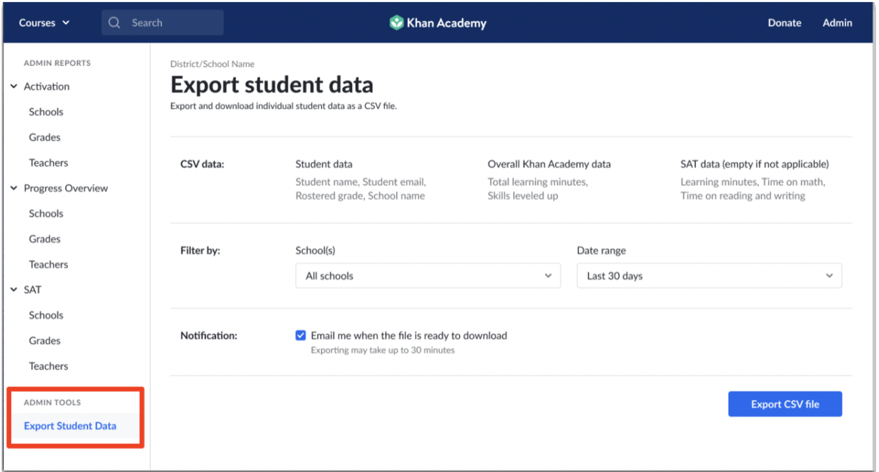
Task: Collapse the SAT section chevron
Action: 14,290
